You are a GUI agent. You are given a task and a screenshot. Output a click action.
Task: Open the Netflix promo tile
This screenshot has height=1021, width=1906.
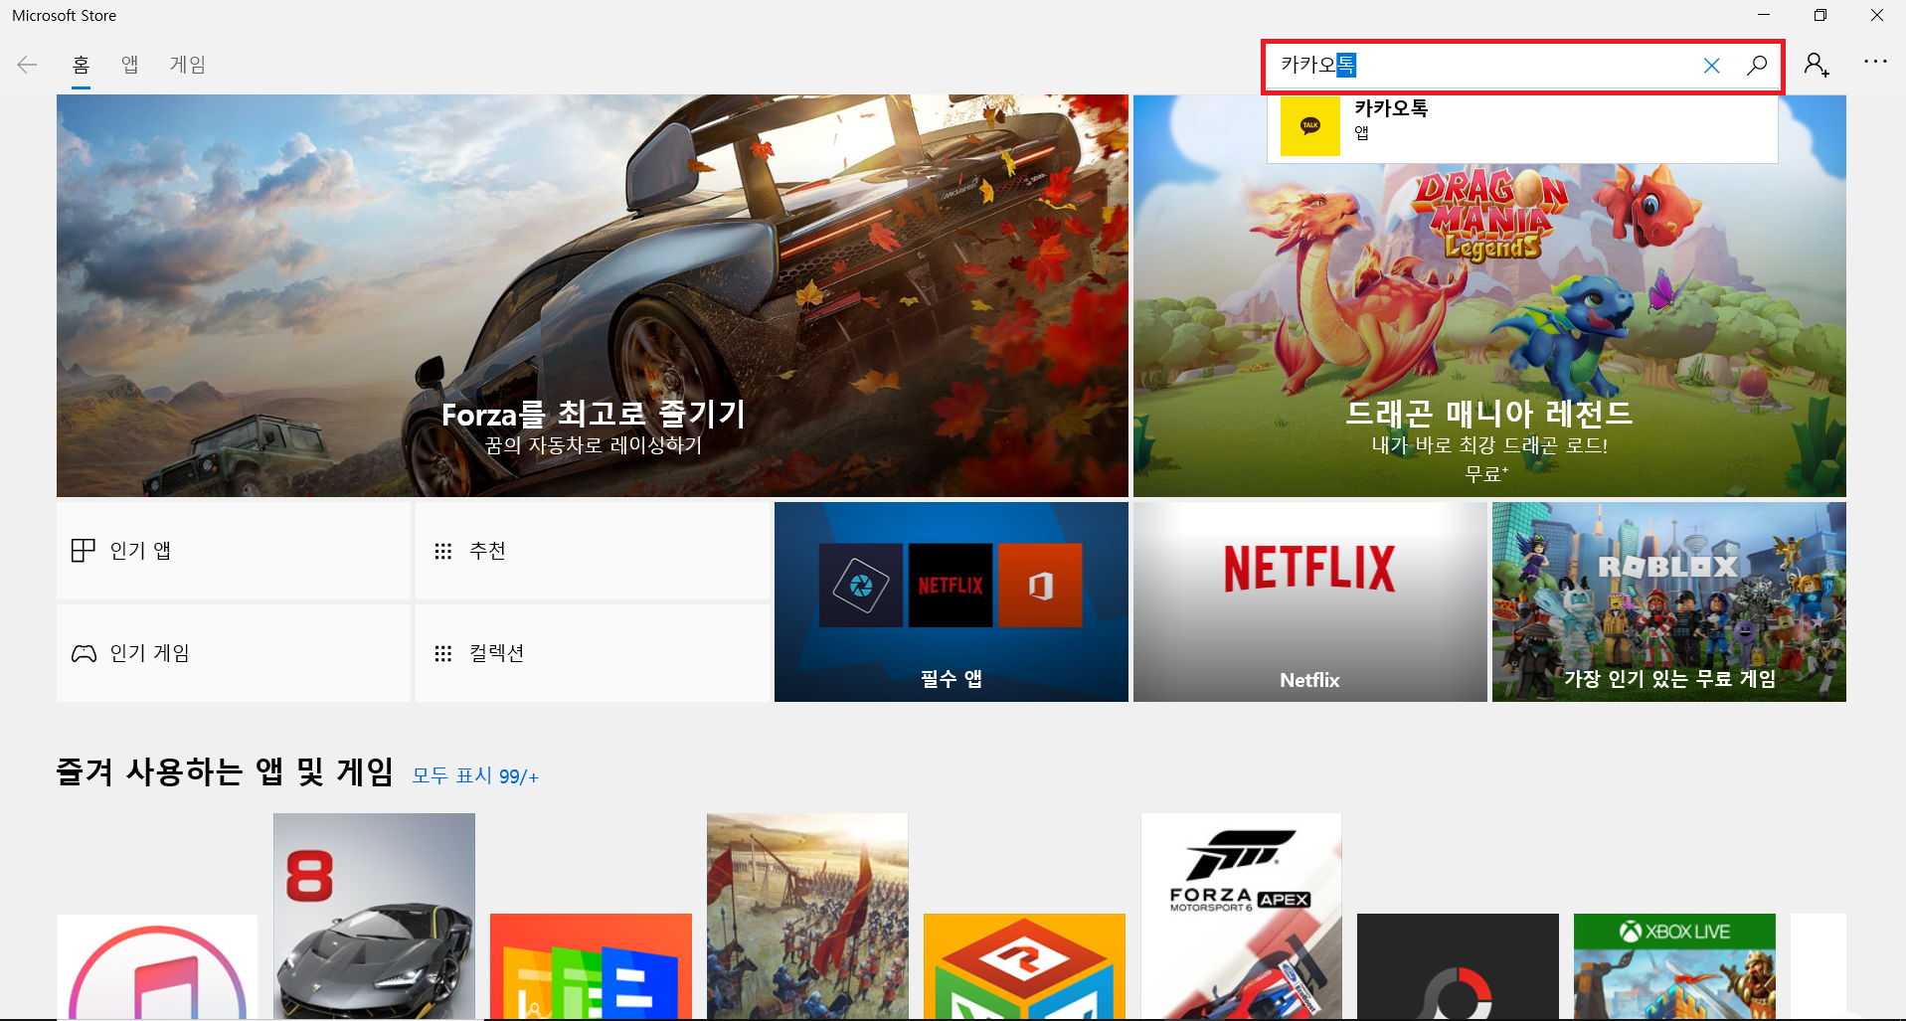(1310, 601)
